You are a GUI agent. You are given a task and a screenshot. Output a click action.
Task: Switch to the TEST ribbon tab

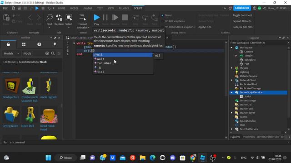coord(100,8)
